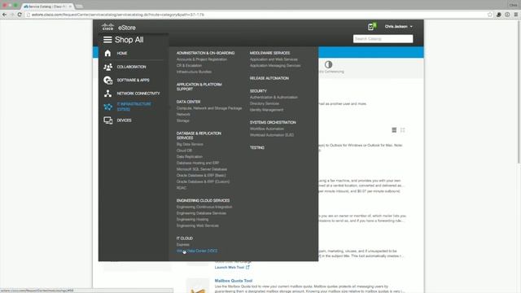Select Software & Apps menu label
Screen dimensions: 521x293
(133, 80)
